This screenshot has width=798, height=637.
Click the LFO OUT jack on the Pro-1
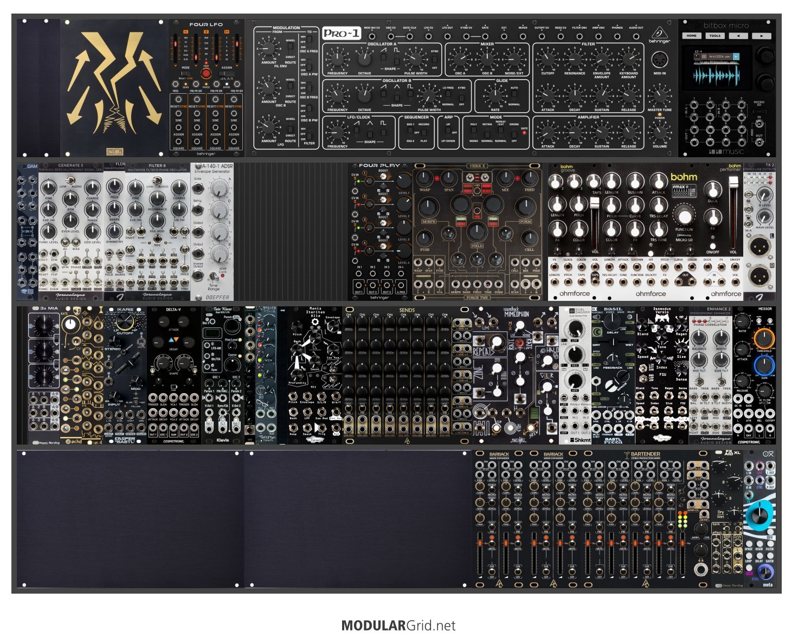coord(447,36)
